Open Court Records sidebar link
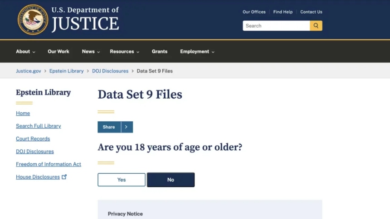Screen dimensions: 390x219 pos(33,139)
